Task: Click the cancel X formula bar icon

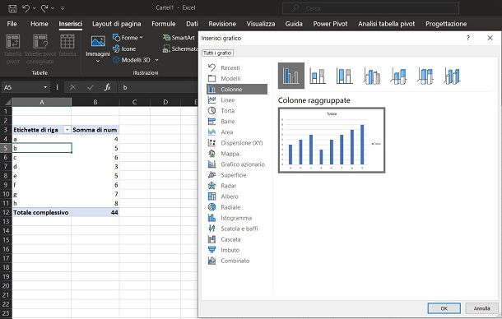Action: pyautogui.click(x=73, y=87)
